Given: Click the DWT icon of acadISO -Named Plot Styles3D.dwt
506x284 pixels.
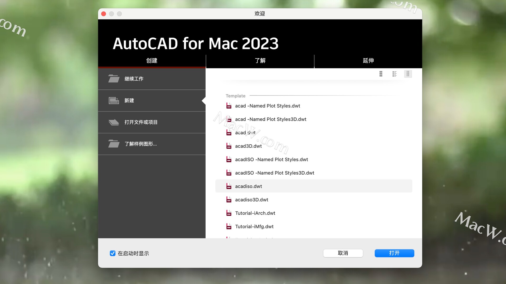Looking at the screenshot, I should (x=229, y=173).
